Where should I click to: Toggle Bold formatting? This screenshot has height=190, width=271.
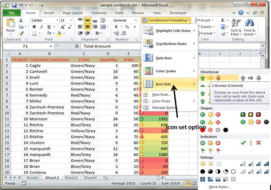34,27
